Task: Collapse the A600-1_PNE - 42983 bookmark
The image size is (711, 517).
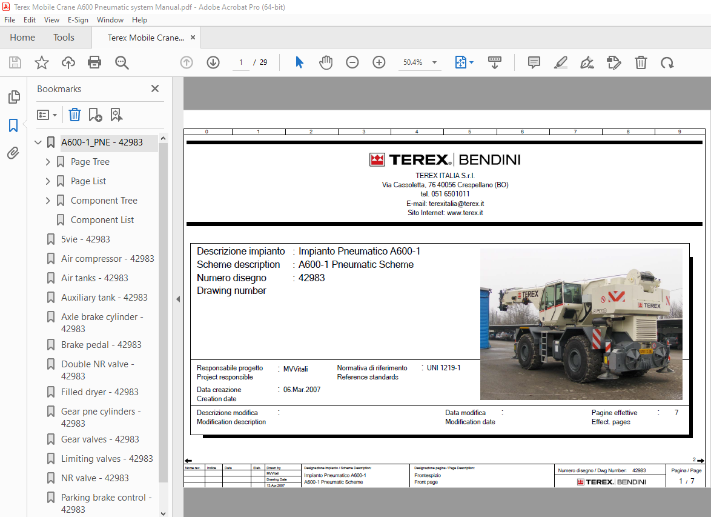Action: coord(38,142)
